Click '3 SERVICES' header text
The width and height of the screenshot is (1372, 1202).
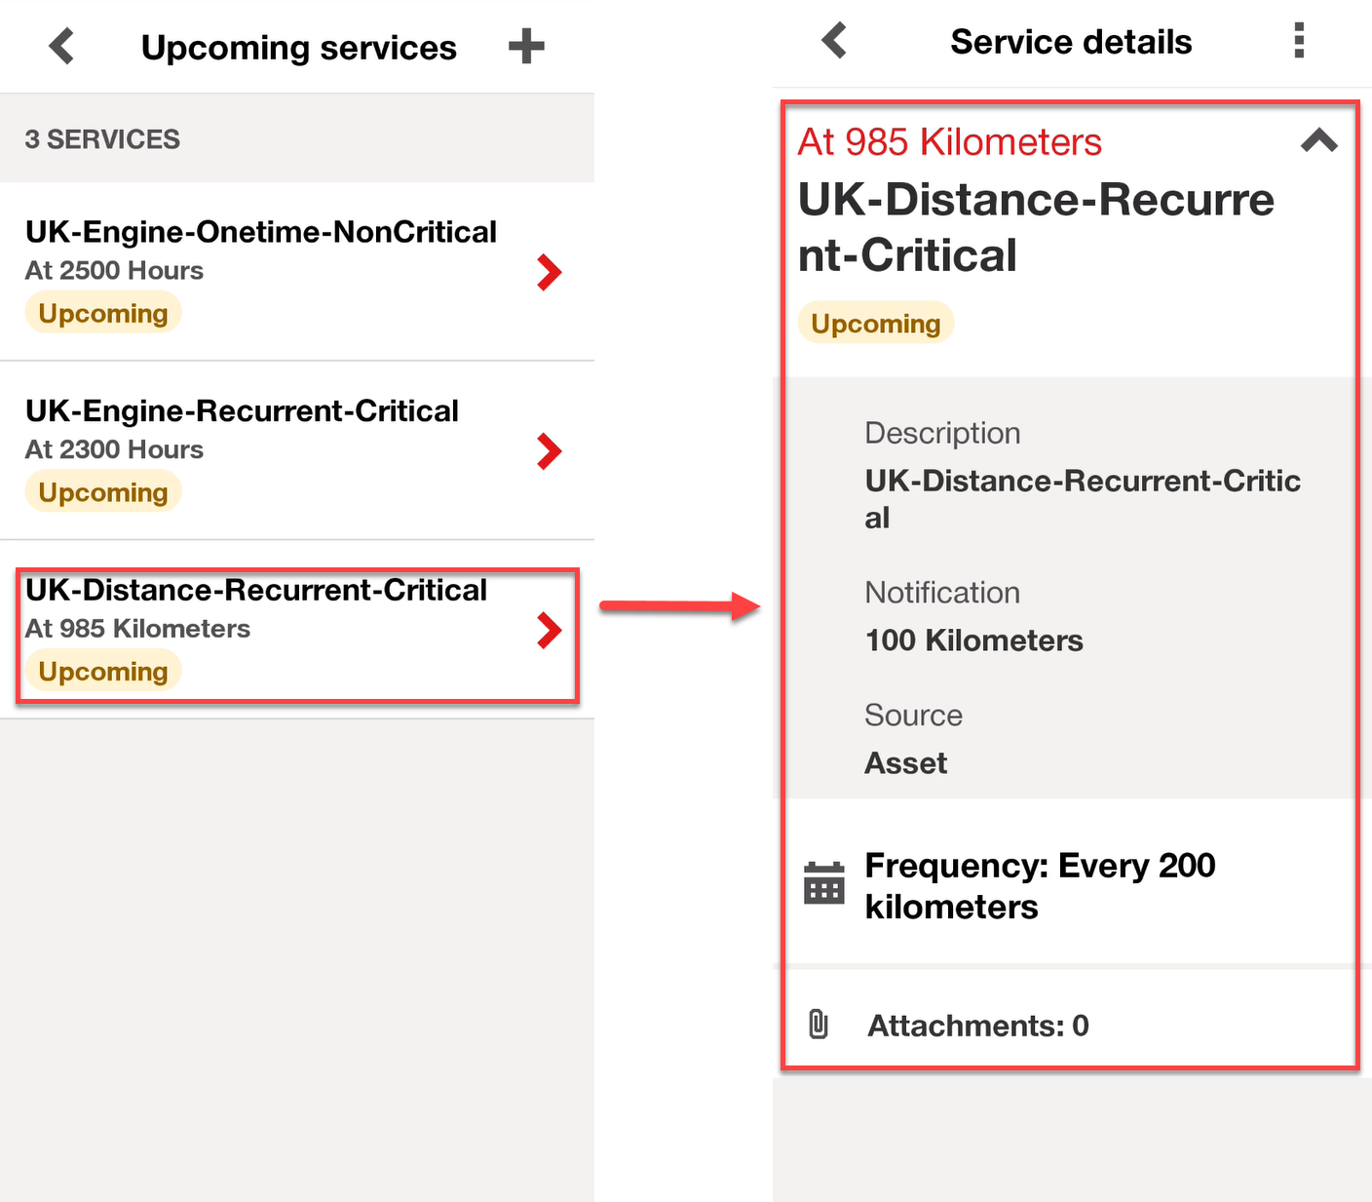[102, 139]
